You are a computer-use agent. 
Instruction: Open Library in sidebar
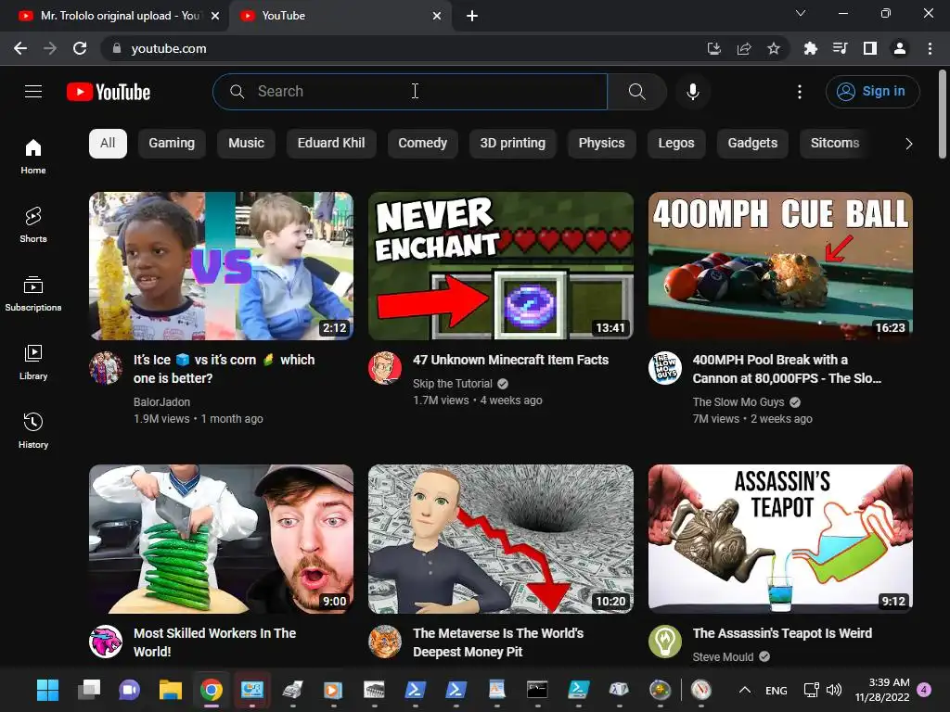pos(33,362)
